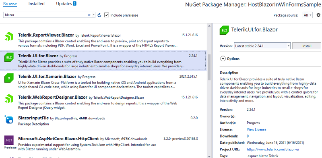Select the BlazorInputFile package title
Screen dimensions: 322x158
[x=33, y=118]
